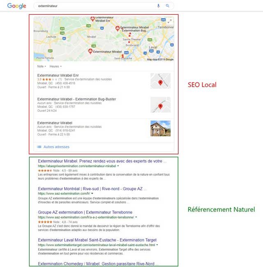
Task: Open Exterminateur Mirabel - Extermination Bug-Buster listing
Action: tap(76, 99)
